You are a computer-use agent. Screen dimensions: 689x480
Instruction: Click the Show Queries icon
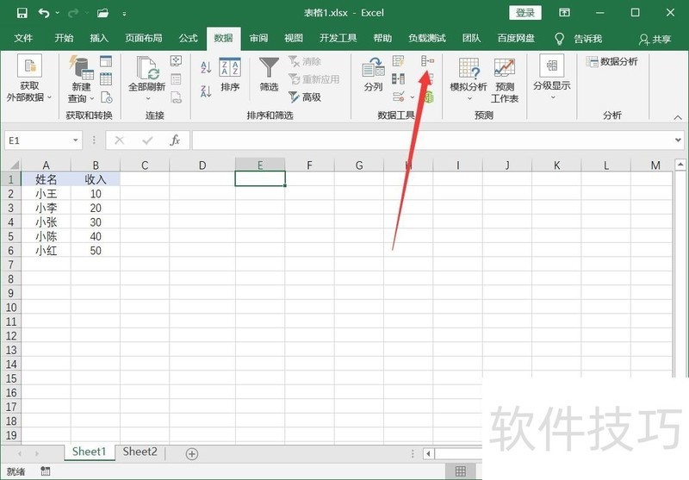pos(106,61)
